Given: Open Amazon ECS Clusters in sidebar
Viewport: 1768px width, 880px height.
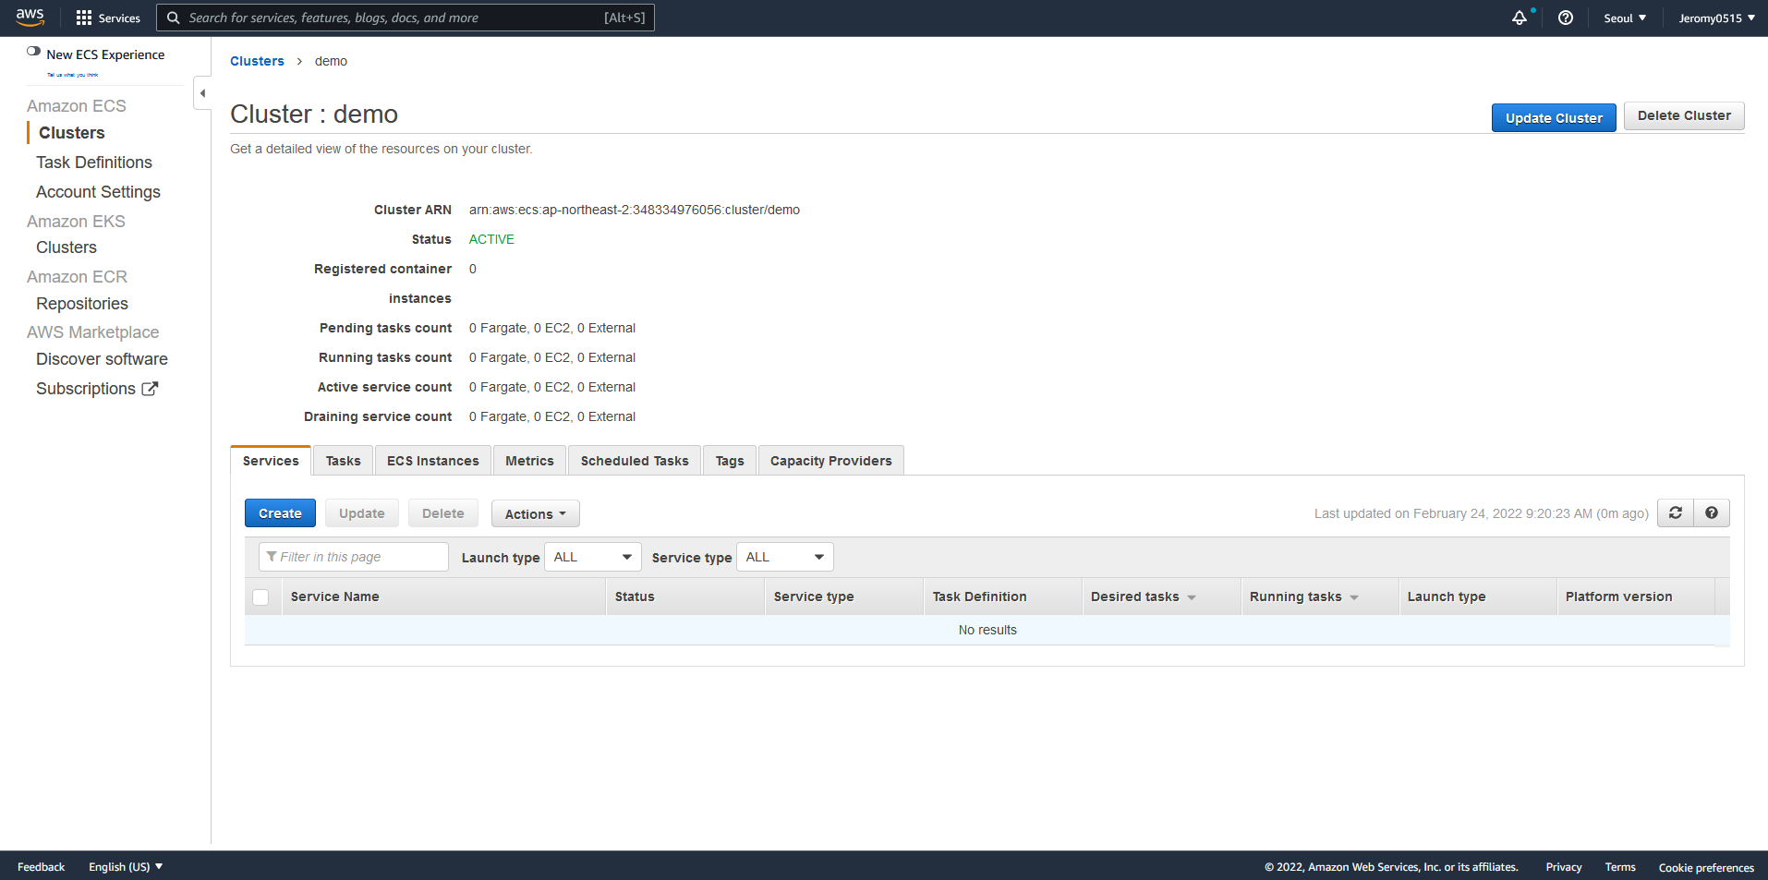Looking at the screenshot, I should [72, 133].
